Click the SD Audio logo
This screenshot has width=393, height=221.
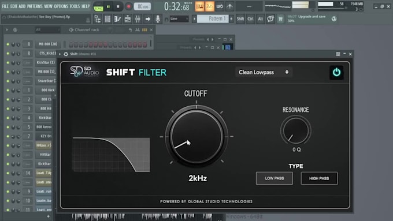(84, 72)
